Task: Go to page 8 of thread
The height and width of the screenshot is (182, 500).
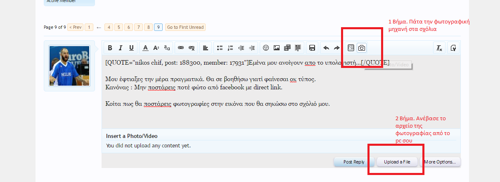Action: click(148, 27)
